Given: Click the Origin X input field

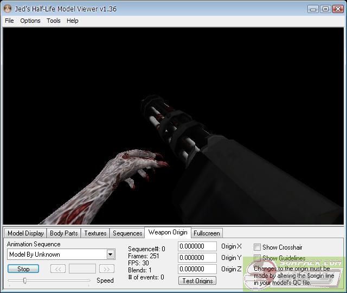Looking at the screenshot, I should (197, 246).
